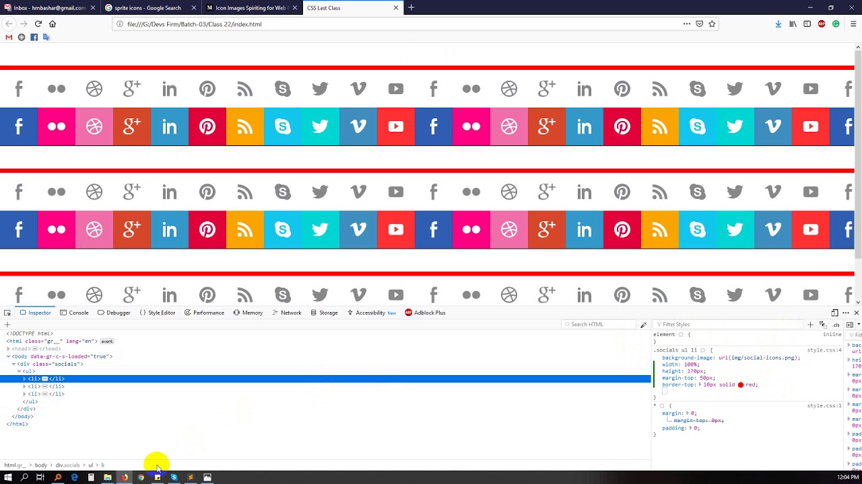The width and height of the screenshot is (862, 484).
Task: Expand border-top shorthand property
Action: [702, 385]
